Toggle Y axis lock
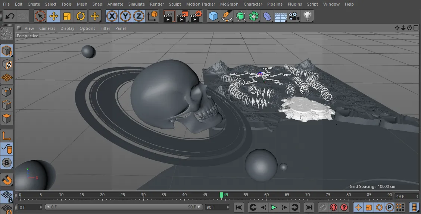The width and height of the screenshot is (421, 214). tap(125, 16)
